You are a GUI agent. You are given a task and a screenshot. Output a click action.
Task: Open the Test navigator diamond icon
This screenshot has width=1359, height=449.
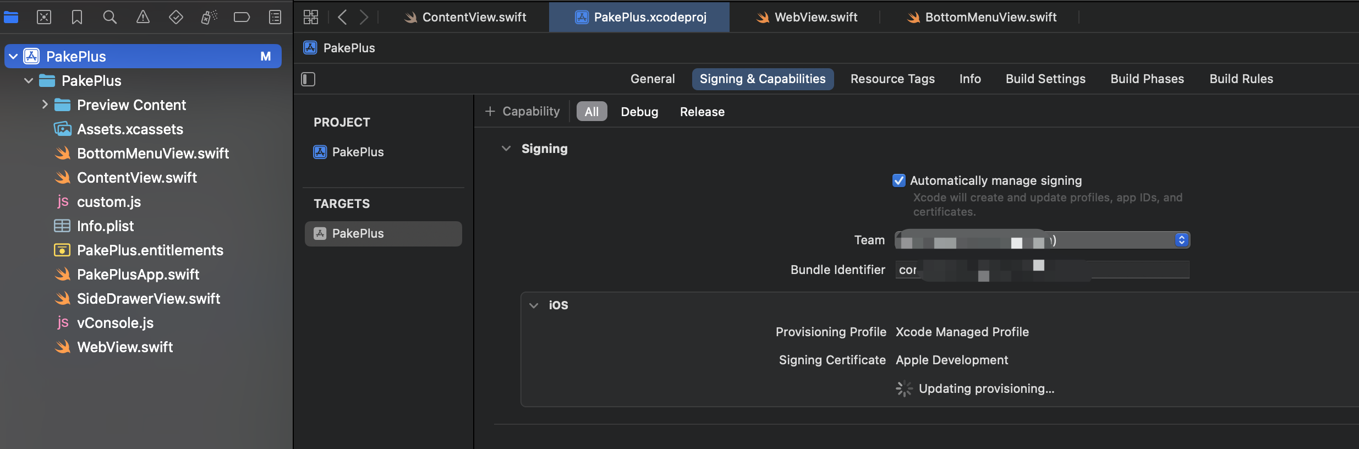(x=176, y=17)
